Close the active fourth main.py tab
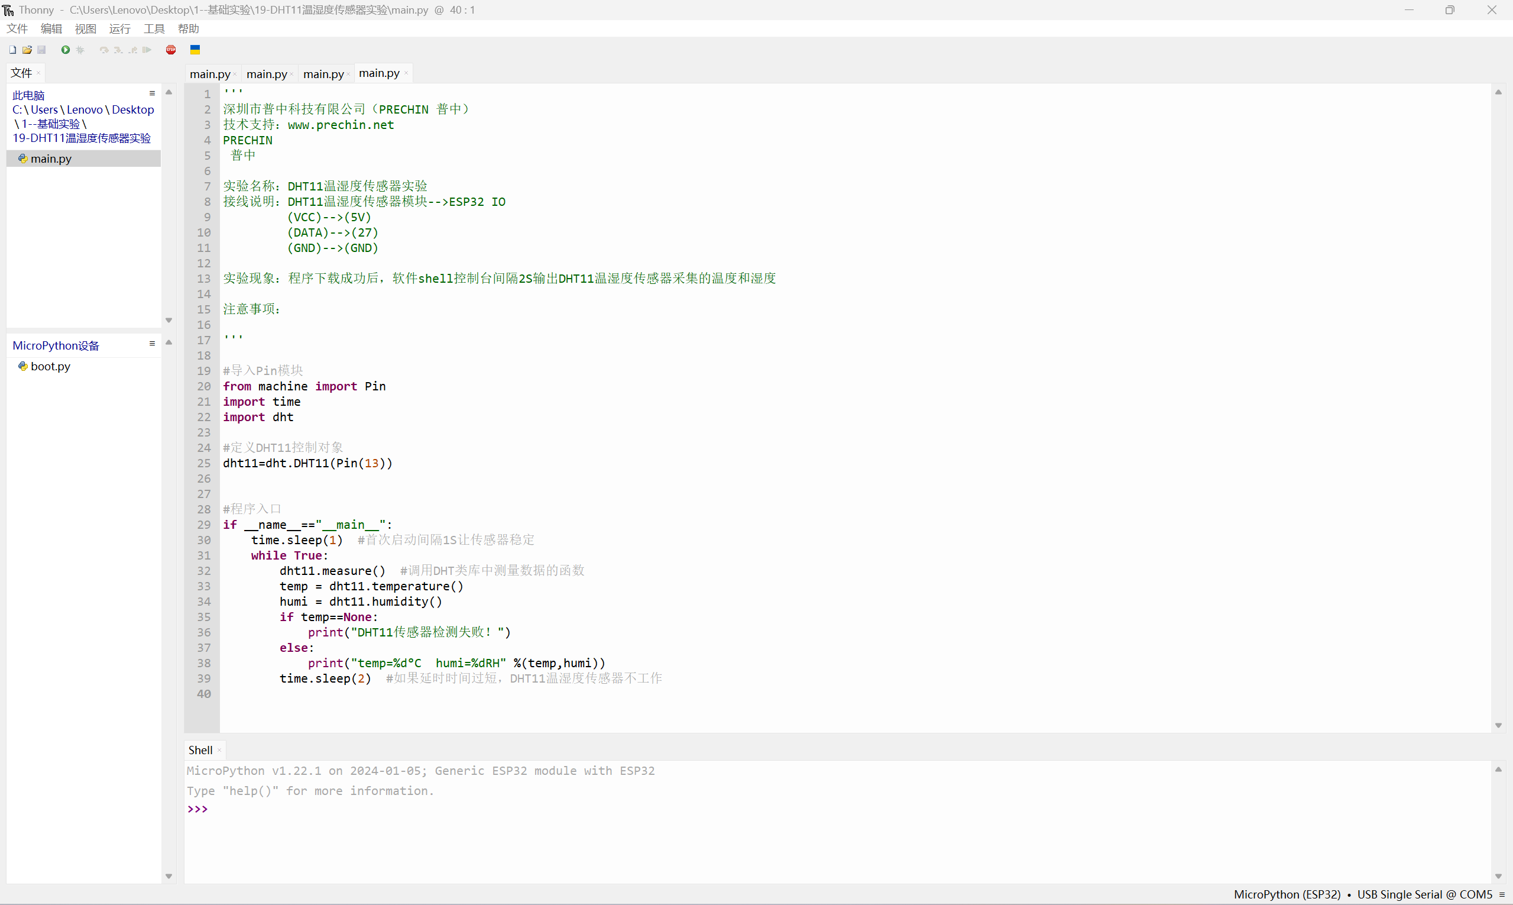The image size is (1513, 905). tap(406, 73)
